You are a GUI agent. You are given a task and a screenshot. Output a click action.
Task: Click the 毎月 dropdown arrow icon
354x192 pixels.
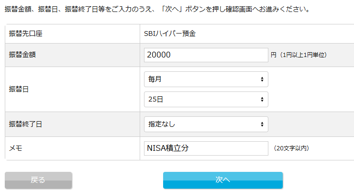[262, 79]
